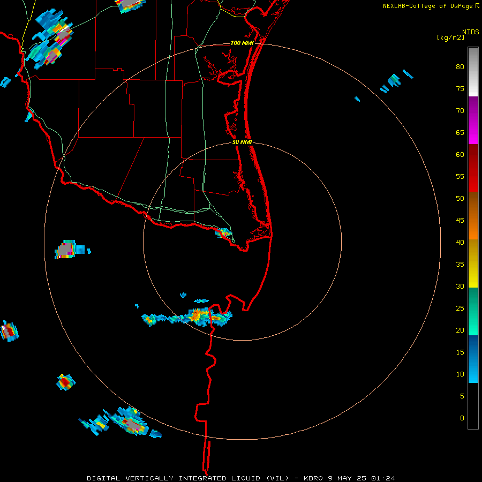
Task: Select the black bottom segment of the color bar
Action: click(x=473, y=405)
